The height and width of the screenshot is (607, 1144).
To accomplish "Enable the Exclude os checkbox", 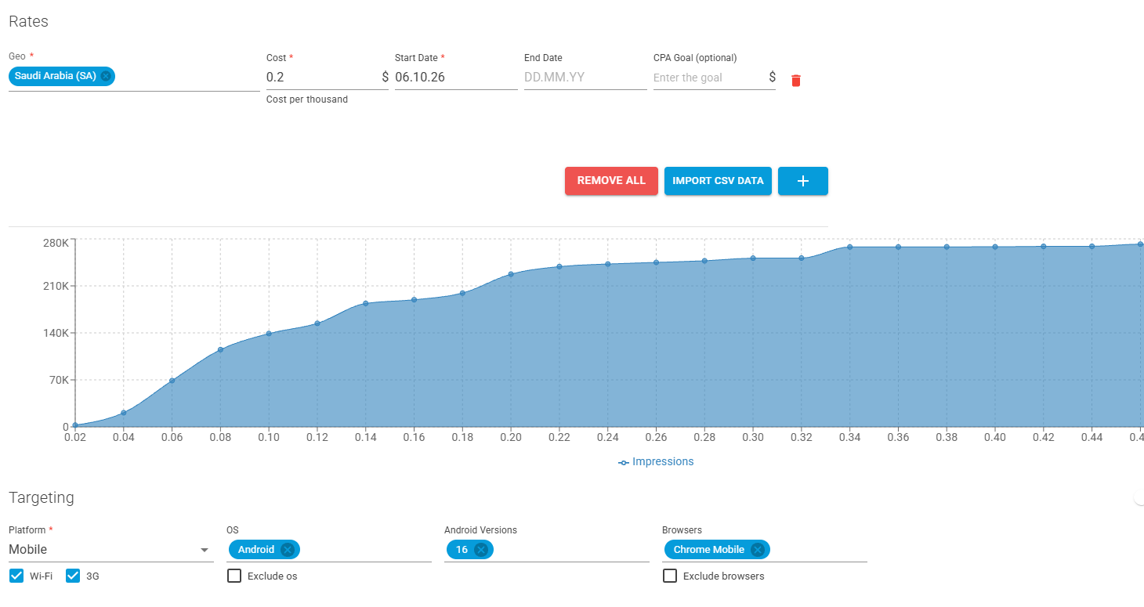I will (234, 576).
